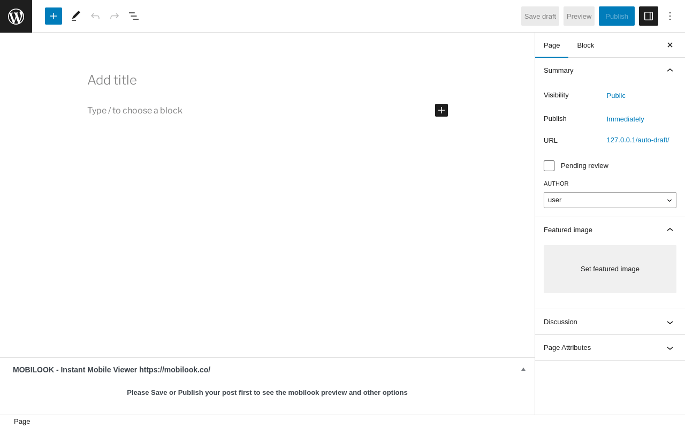Add a block using the inline plus icon

[442, 110]
